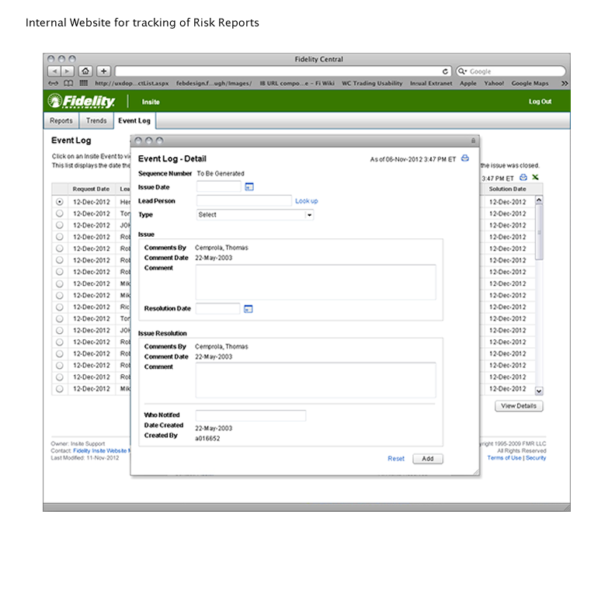Open the Resolution Date calendar picker
Screen dimensions: 615x615
point(248,309)
